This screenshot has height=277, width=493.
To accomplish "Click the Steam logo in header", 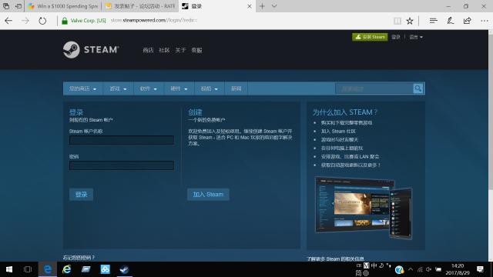I will [91, 49].
